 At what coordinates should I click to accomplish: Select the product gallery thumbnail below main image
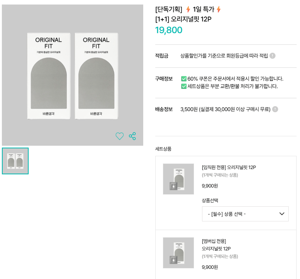pyautogui.click(x=15, y=161)
